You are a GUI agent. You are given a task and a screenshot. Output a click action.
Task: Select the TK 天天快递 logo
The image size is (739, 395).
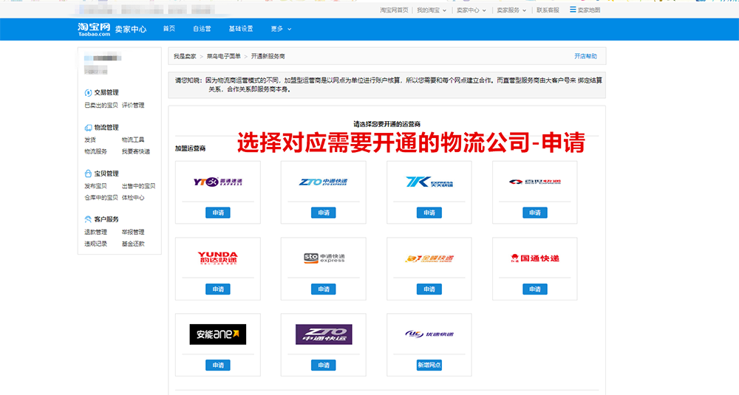pos(429,182)
